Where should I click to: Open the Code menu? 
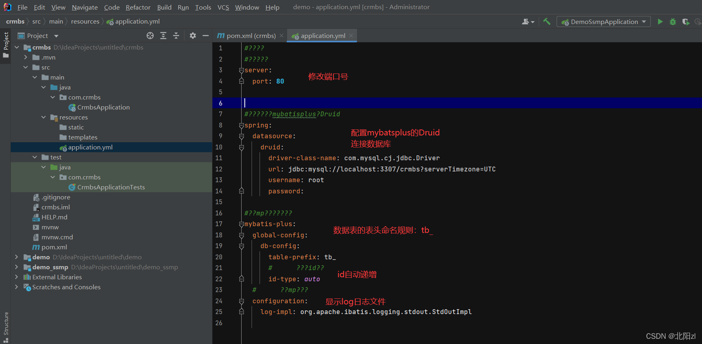[x=112, y=7]
